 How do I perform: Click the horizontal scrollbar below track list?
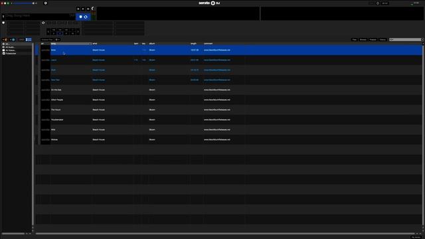click(225, 234)
